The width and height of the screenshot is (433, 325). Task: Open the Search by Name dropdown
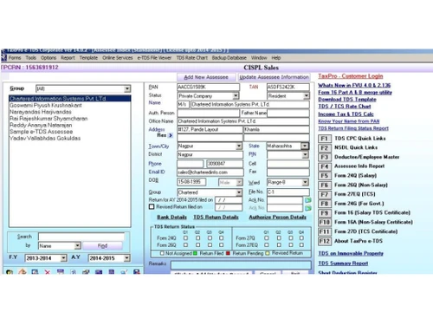click(x=77, y=246)
